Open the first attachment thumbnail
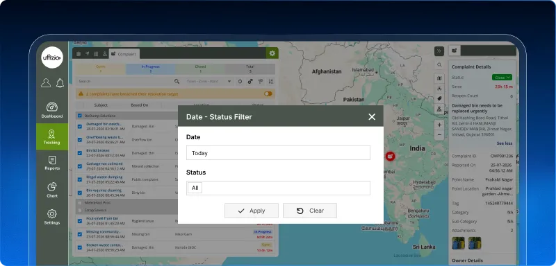The width and height of the screenshot is (556, 266). 458,243
